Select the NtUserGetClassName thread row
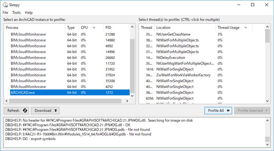This screenshot has width=274, height=151. [x=202, y=34]
